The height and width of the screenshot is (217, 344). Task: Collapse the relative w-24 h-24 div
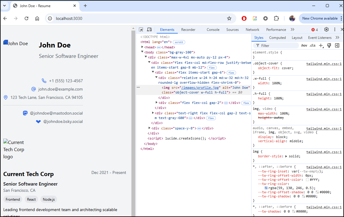pos(156,77)
